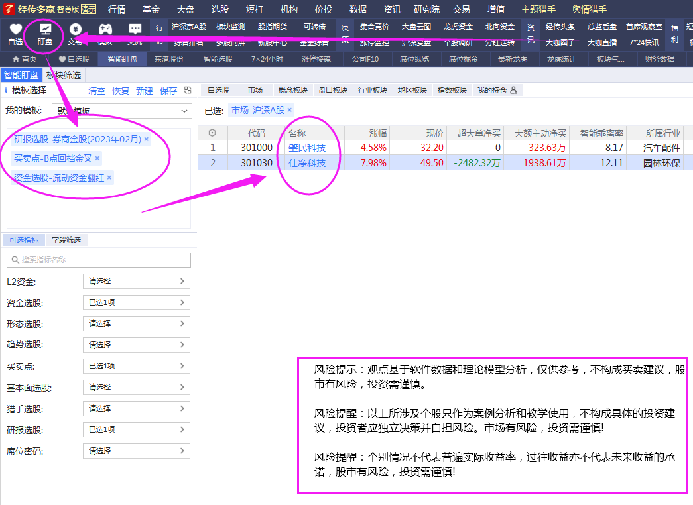Open the 研究院 menu
Viewport: 693px width, 505px height.
(427, 9)
